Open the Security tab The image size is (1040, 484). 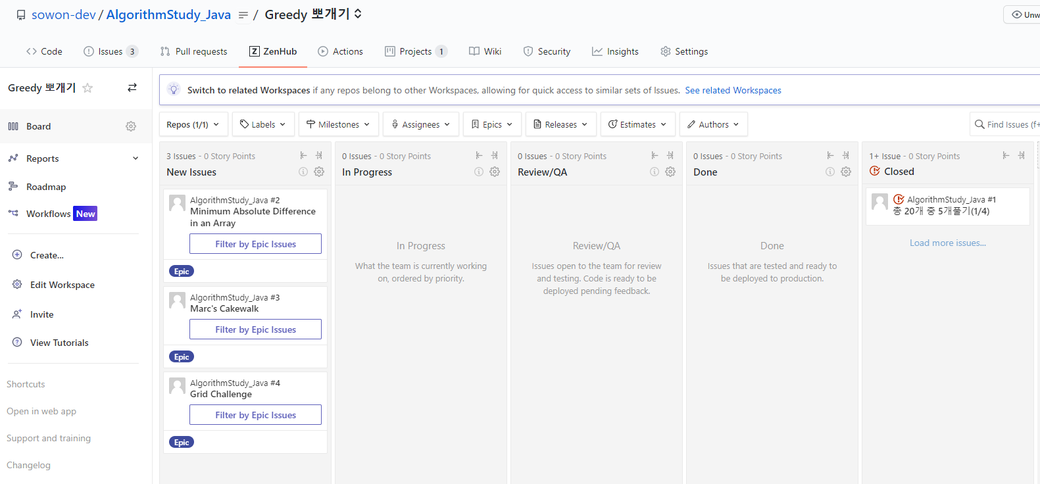(547, 51)
